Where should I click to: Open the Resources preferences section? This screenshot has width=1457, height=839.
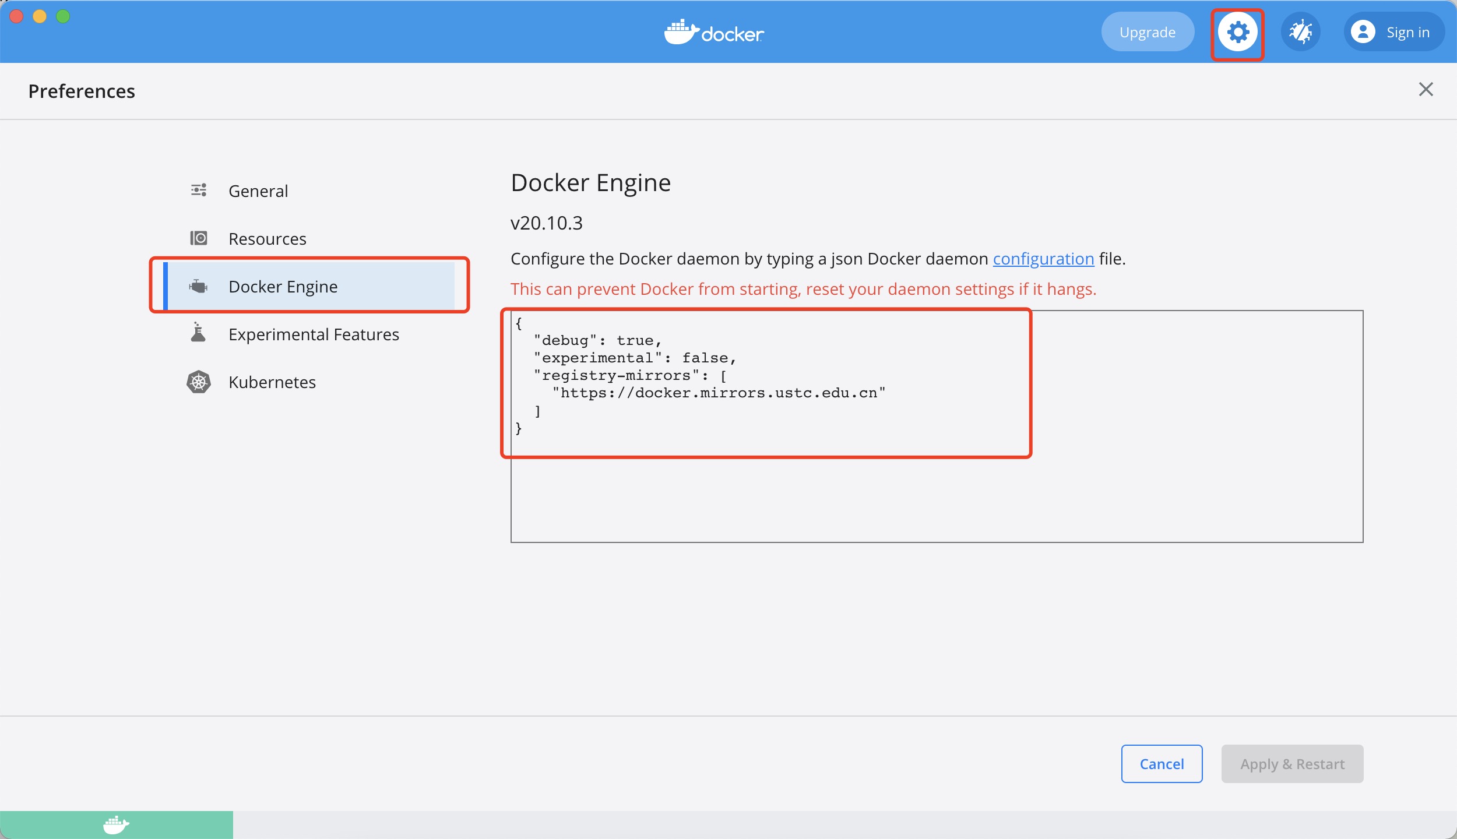tap(266, 238)
